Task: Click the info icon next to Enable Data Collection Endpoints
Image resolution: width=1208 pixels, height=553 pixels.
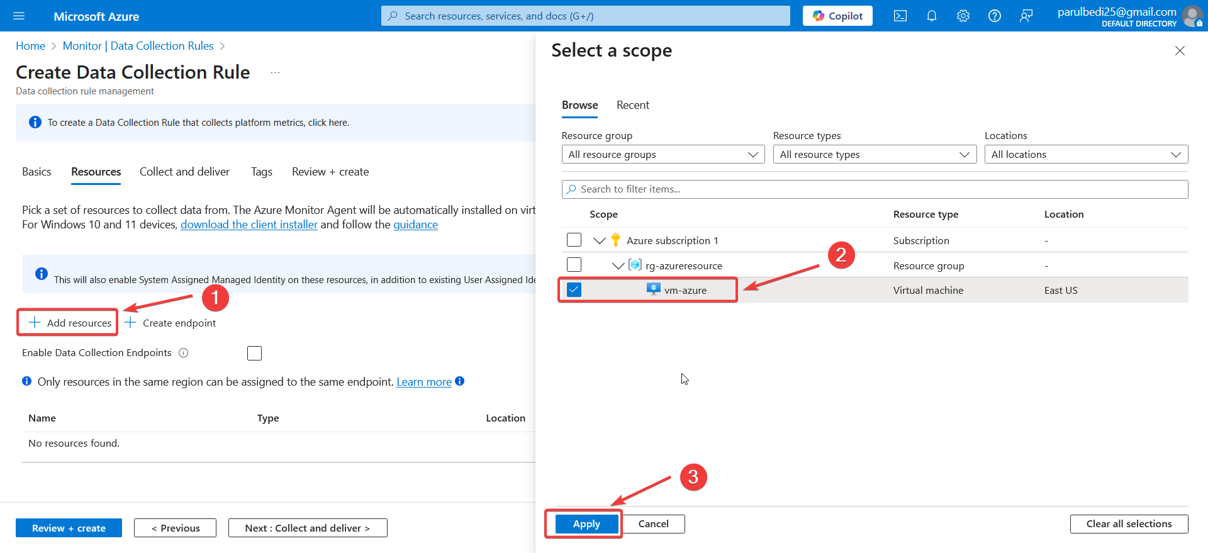Action: [x=184, y=353]
